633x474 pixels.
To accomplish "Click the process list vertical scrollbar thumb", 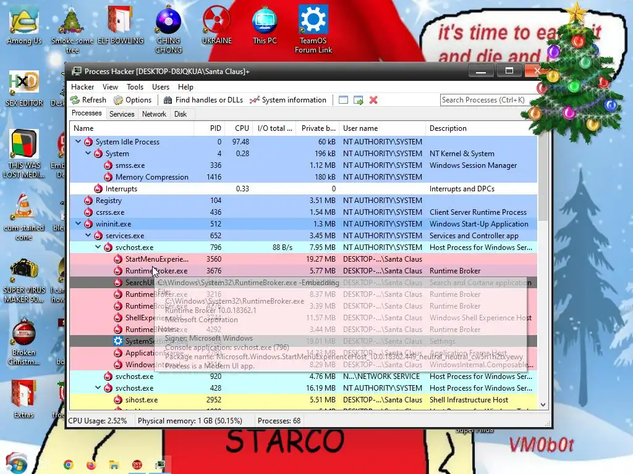I will tap(543, 177).
